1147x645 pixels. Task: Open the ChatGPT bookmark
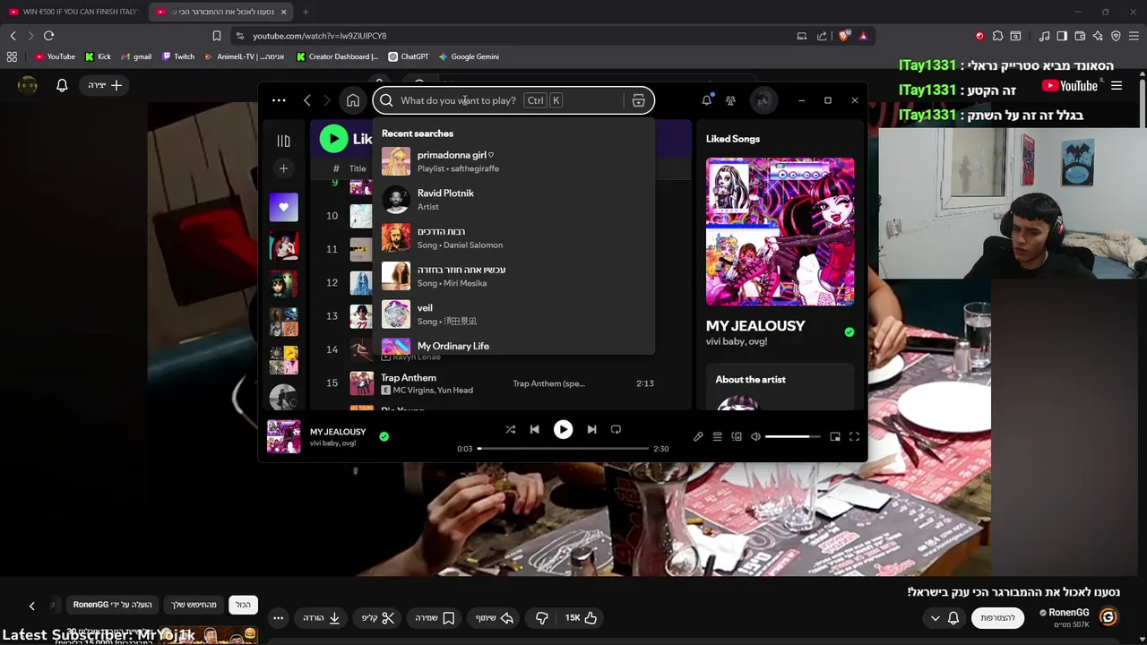point(409,56)
